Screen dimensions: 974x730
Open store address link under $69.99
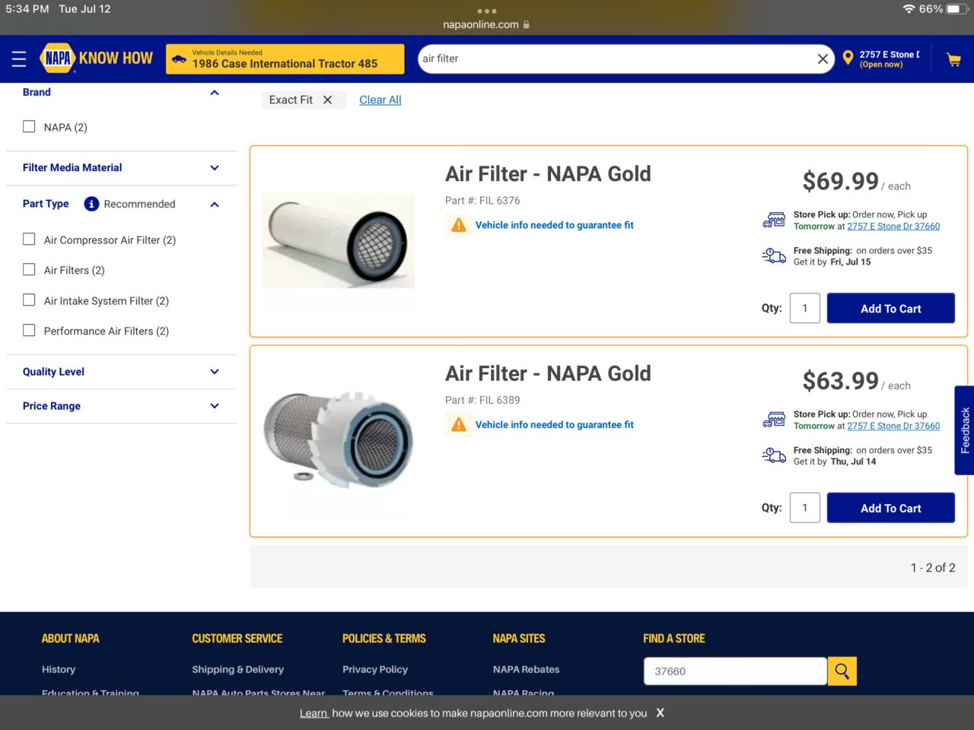(x=893, y=227)
